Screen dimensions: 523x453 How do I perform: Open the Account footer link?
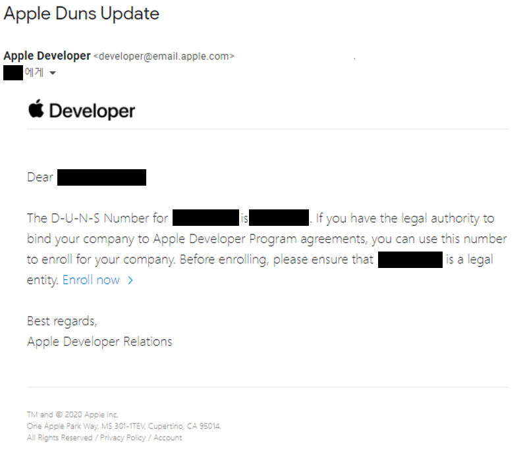tap(167, 438)
